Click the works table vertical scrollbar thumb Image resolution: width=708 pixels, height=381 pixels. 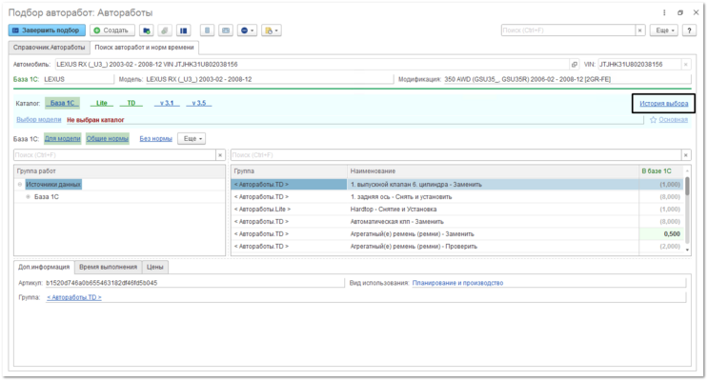tap(688, 187)
